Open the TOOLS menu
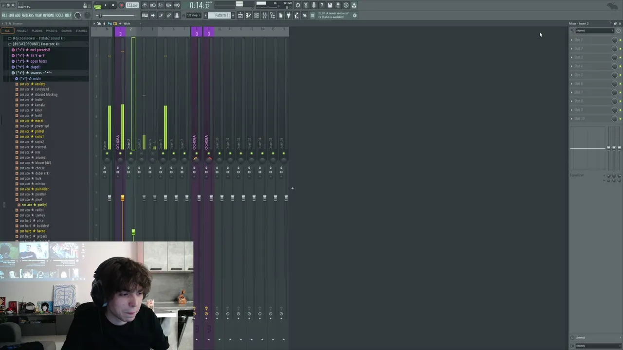 click(x=59, y=16)
